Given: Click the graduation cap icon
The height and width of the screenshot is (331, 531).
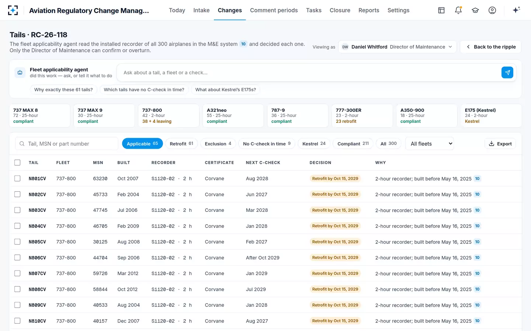Looking at the screenshot, I should point(475,10).
